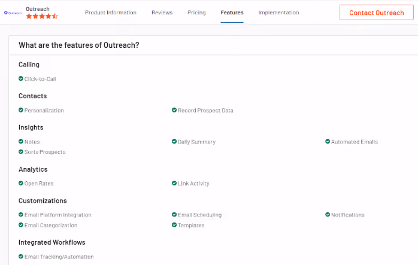Click the 'Notes' feature text
Screen dimensions: 418x265
click(x=32, y=142)
